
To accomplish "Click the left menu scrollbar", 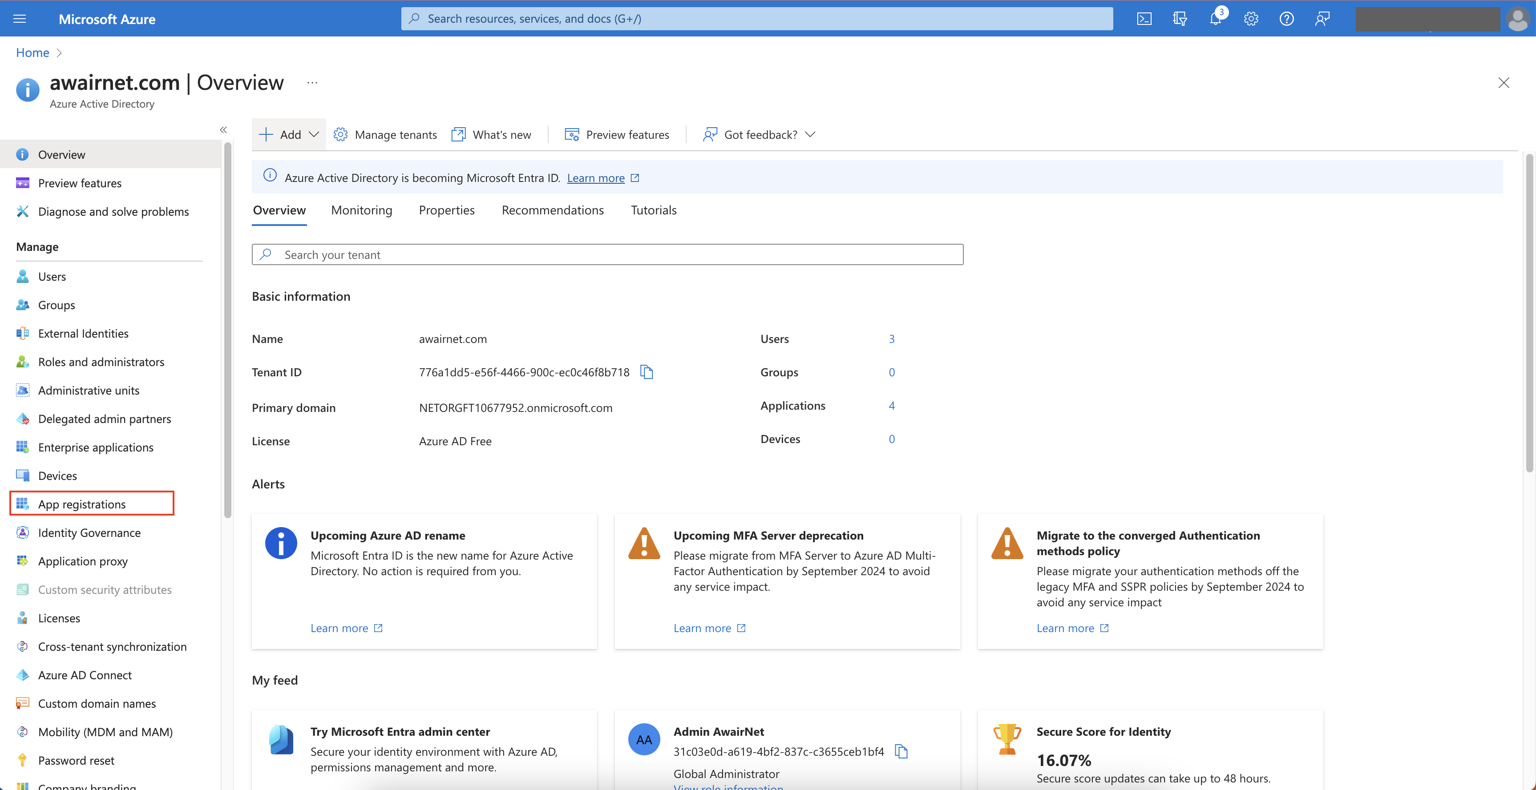I will click(227, 330).
